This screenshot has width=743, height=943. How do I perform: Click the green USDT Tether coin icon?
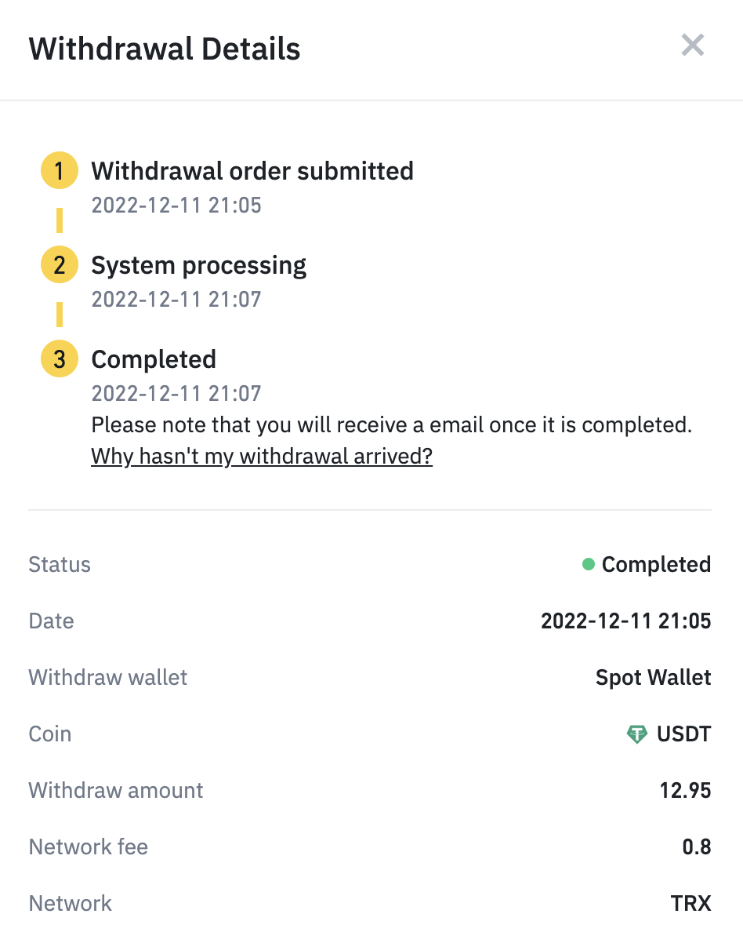(637, 734)
